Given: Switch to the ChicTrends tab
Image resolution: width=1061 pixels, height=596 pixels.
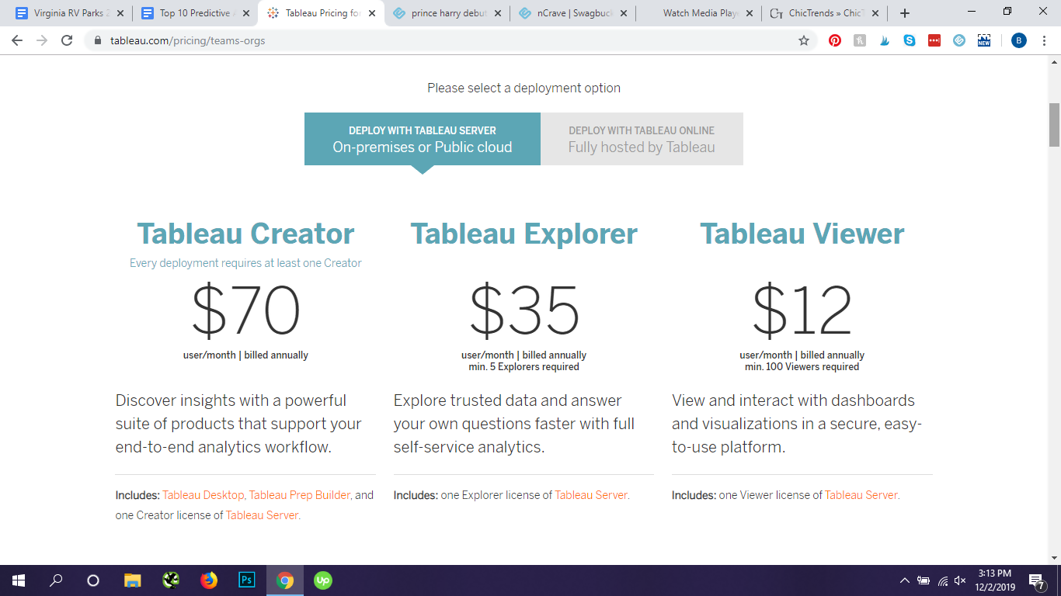Looking at the screenshot, I should tap(824, 13).
